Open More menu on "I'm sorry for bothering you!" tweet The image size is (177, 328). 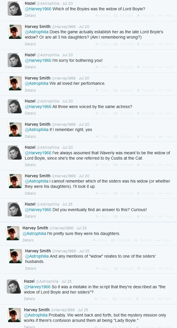tap(166, 67)
